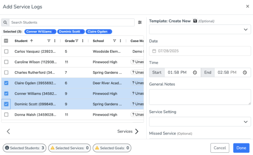Uncheck the Dominic Scott row checkbox

pos(6,104)
